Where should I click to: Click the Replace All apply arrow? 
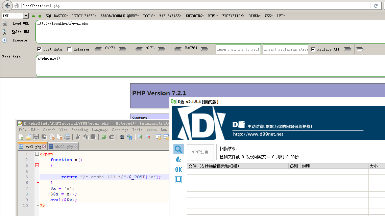pyautogui.click(x=348, y=49)
